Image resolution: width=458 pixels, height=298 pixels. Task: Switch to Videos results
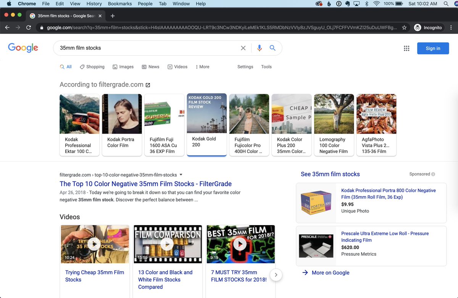[x=177, y=67]
